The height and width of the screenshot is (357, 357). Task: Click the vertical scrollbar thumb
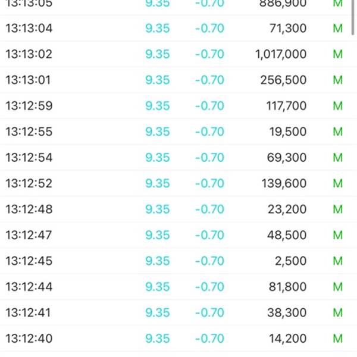[353, 17]
